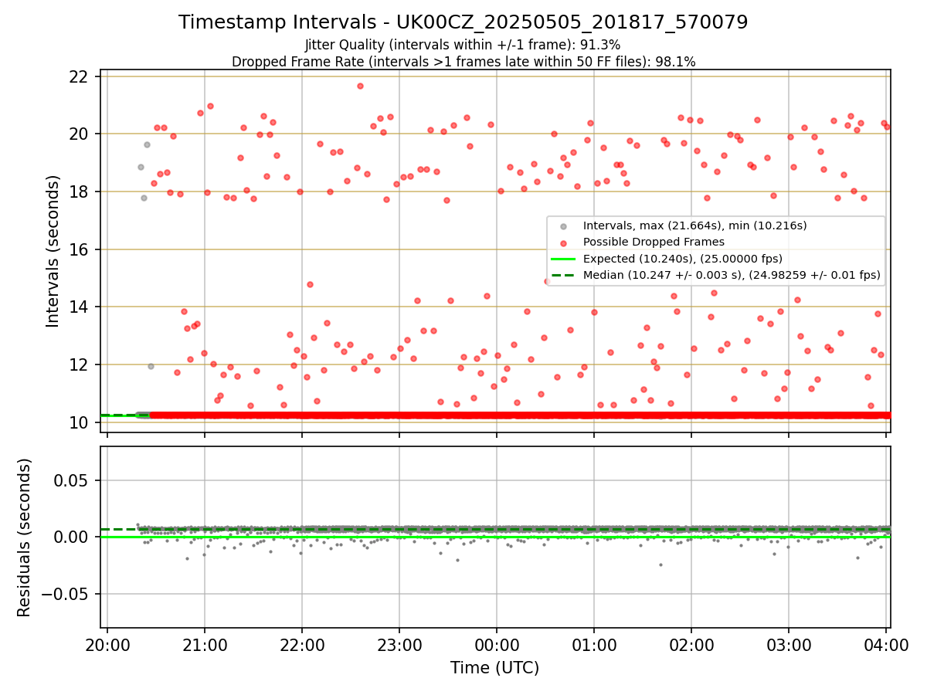Click the 'Time (UTC)' x-axis label
Image resolution: width=927 pixels, height=695 pixels.
click(x=495, y=668)
